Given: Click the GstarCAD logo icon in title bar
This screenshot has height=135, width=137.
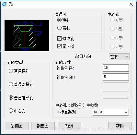Looking at the screenshot, I should pyautogui.click(x=5, y=4).
